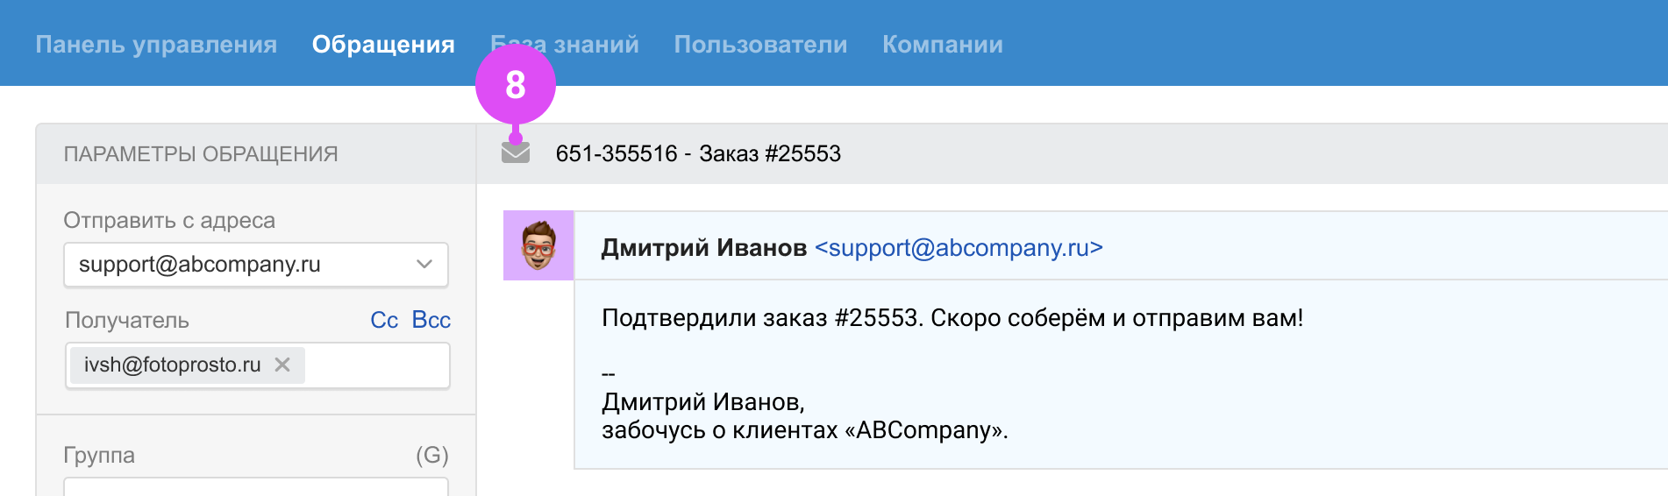Click the support@abcompany.ru link in the message header

[x=959, y=248]
